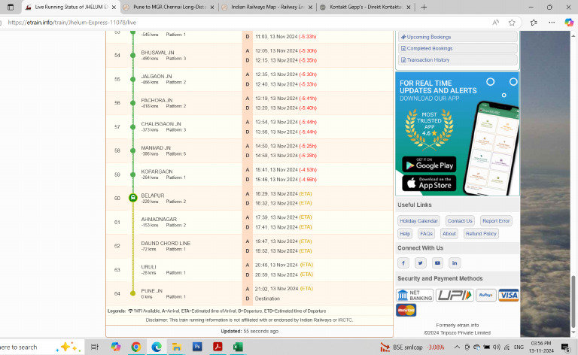
Task: Click the UPI payment logo
Action: [455, 295]
